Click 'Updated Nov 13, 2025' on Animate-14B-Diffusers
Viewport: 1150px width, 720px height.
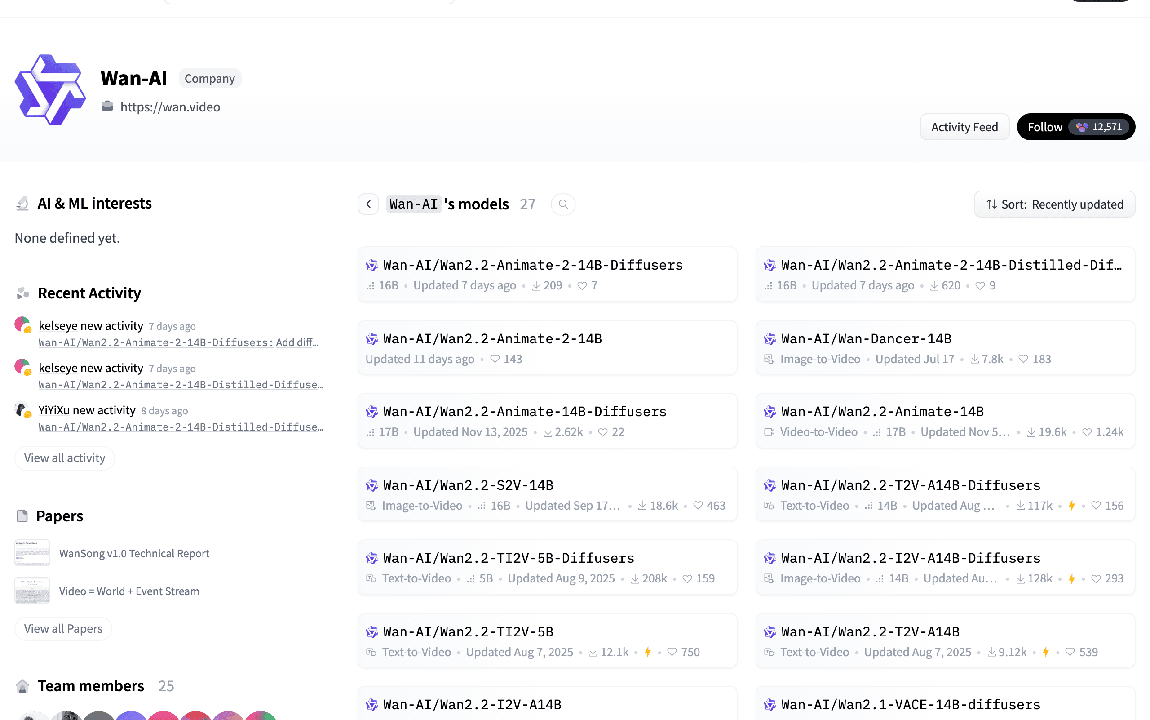(x=470, y=432)
